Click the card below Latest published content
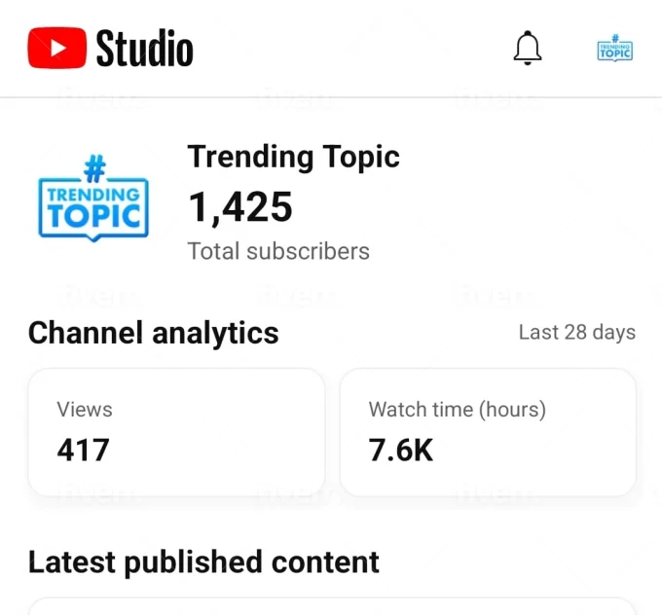662x615 pixels. coord(331,606)
